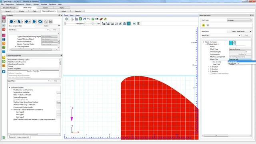Click the Component 1 tab at bottom

tap(19, 137)
